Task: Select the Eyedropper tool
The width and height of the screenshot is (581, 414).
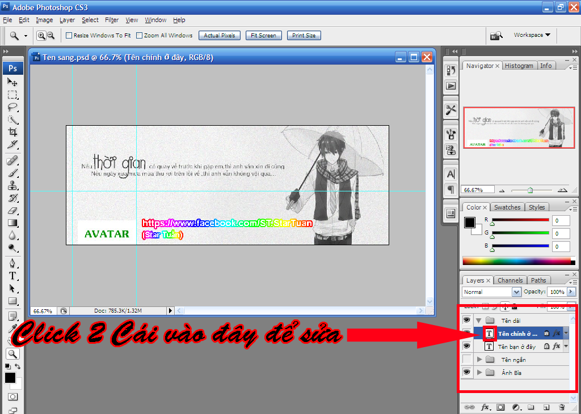Action: [x=12, y=328]
